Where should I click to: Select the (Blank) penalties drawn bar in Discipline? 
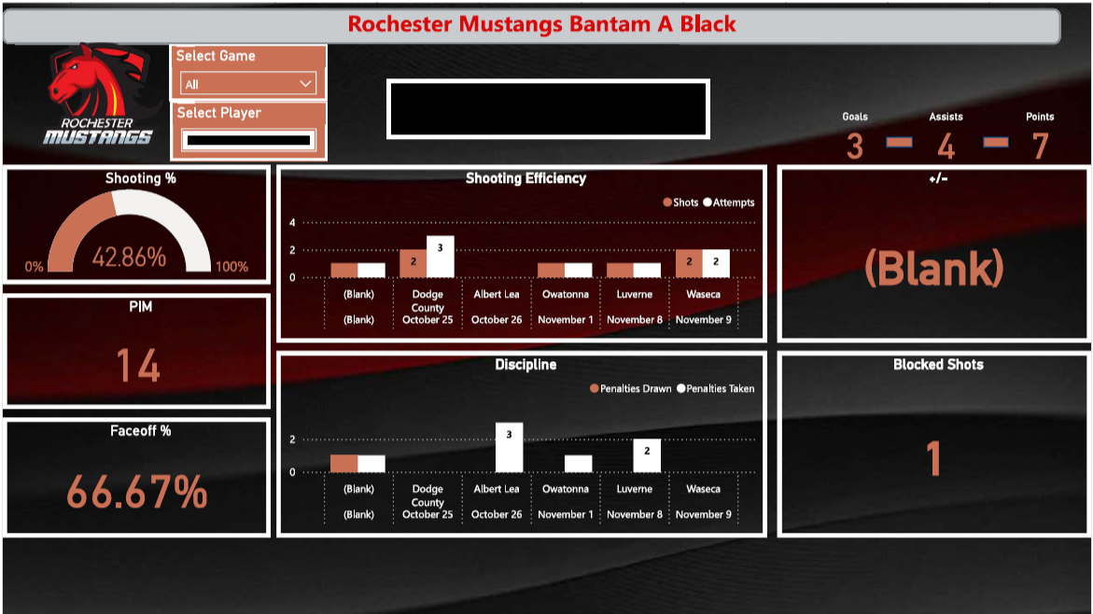coord(344,464)
